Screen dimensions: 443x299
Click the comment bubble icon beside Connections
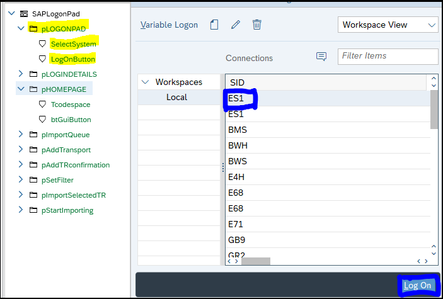[x=321, y=57]
